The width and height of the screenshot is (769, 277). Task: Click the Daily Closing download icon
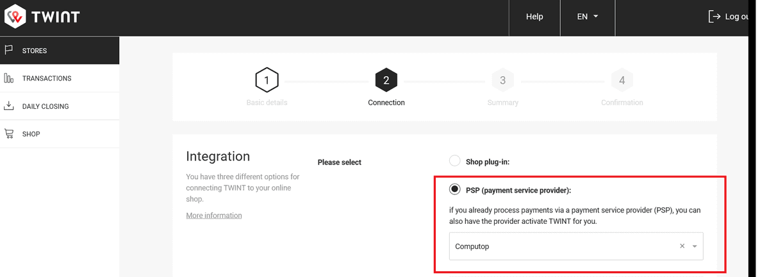pos(9,106)
